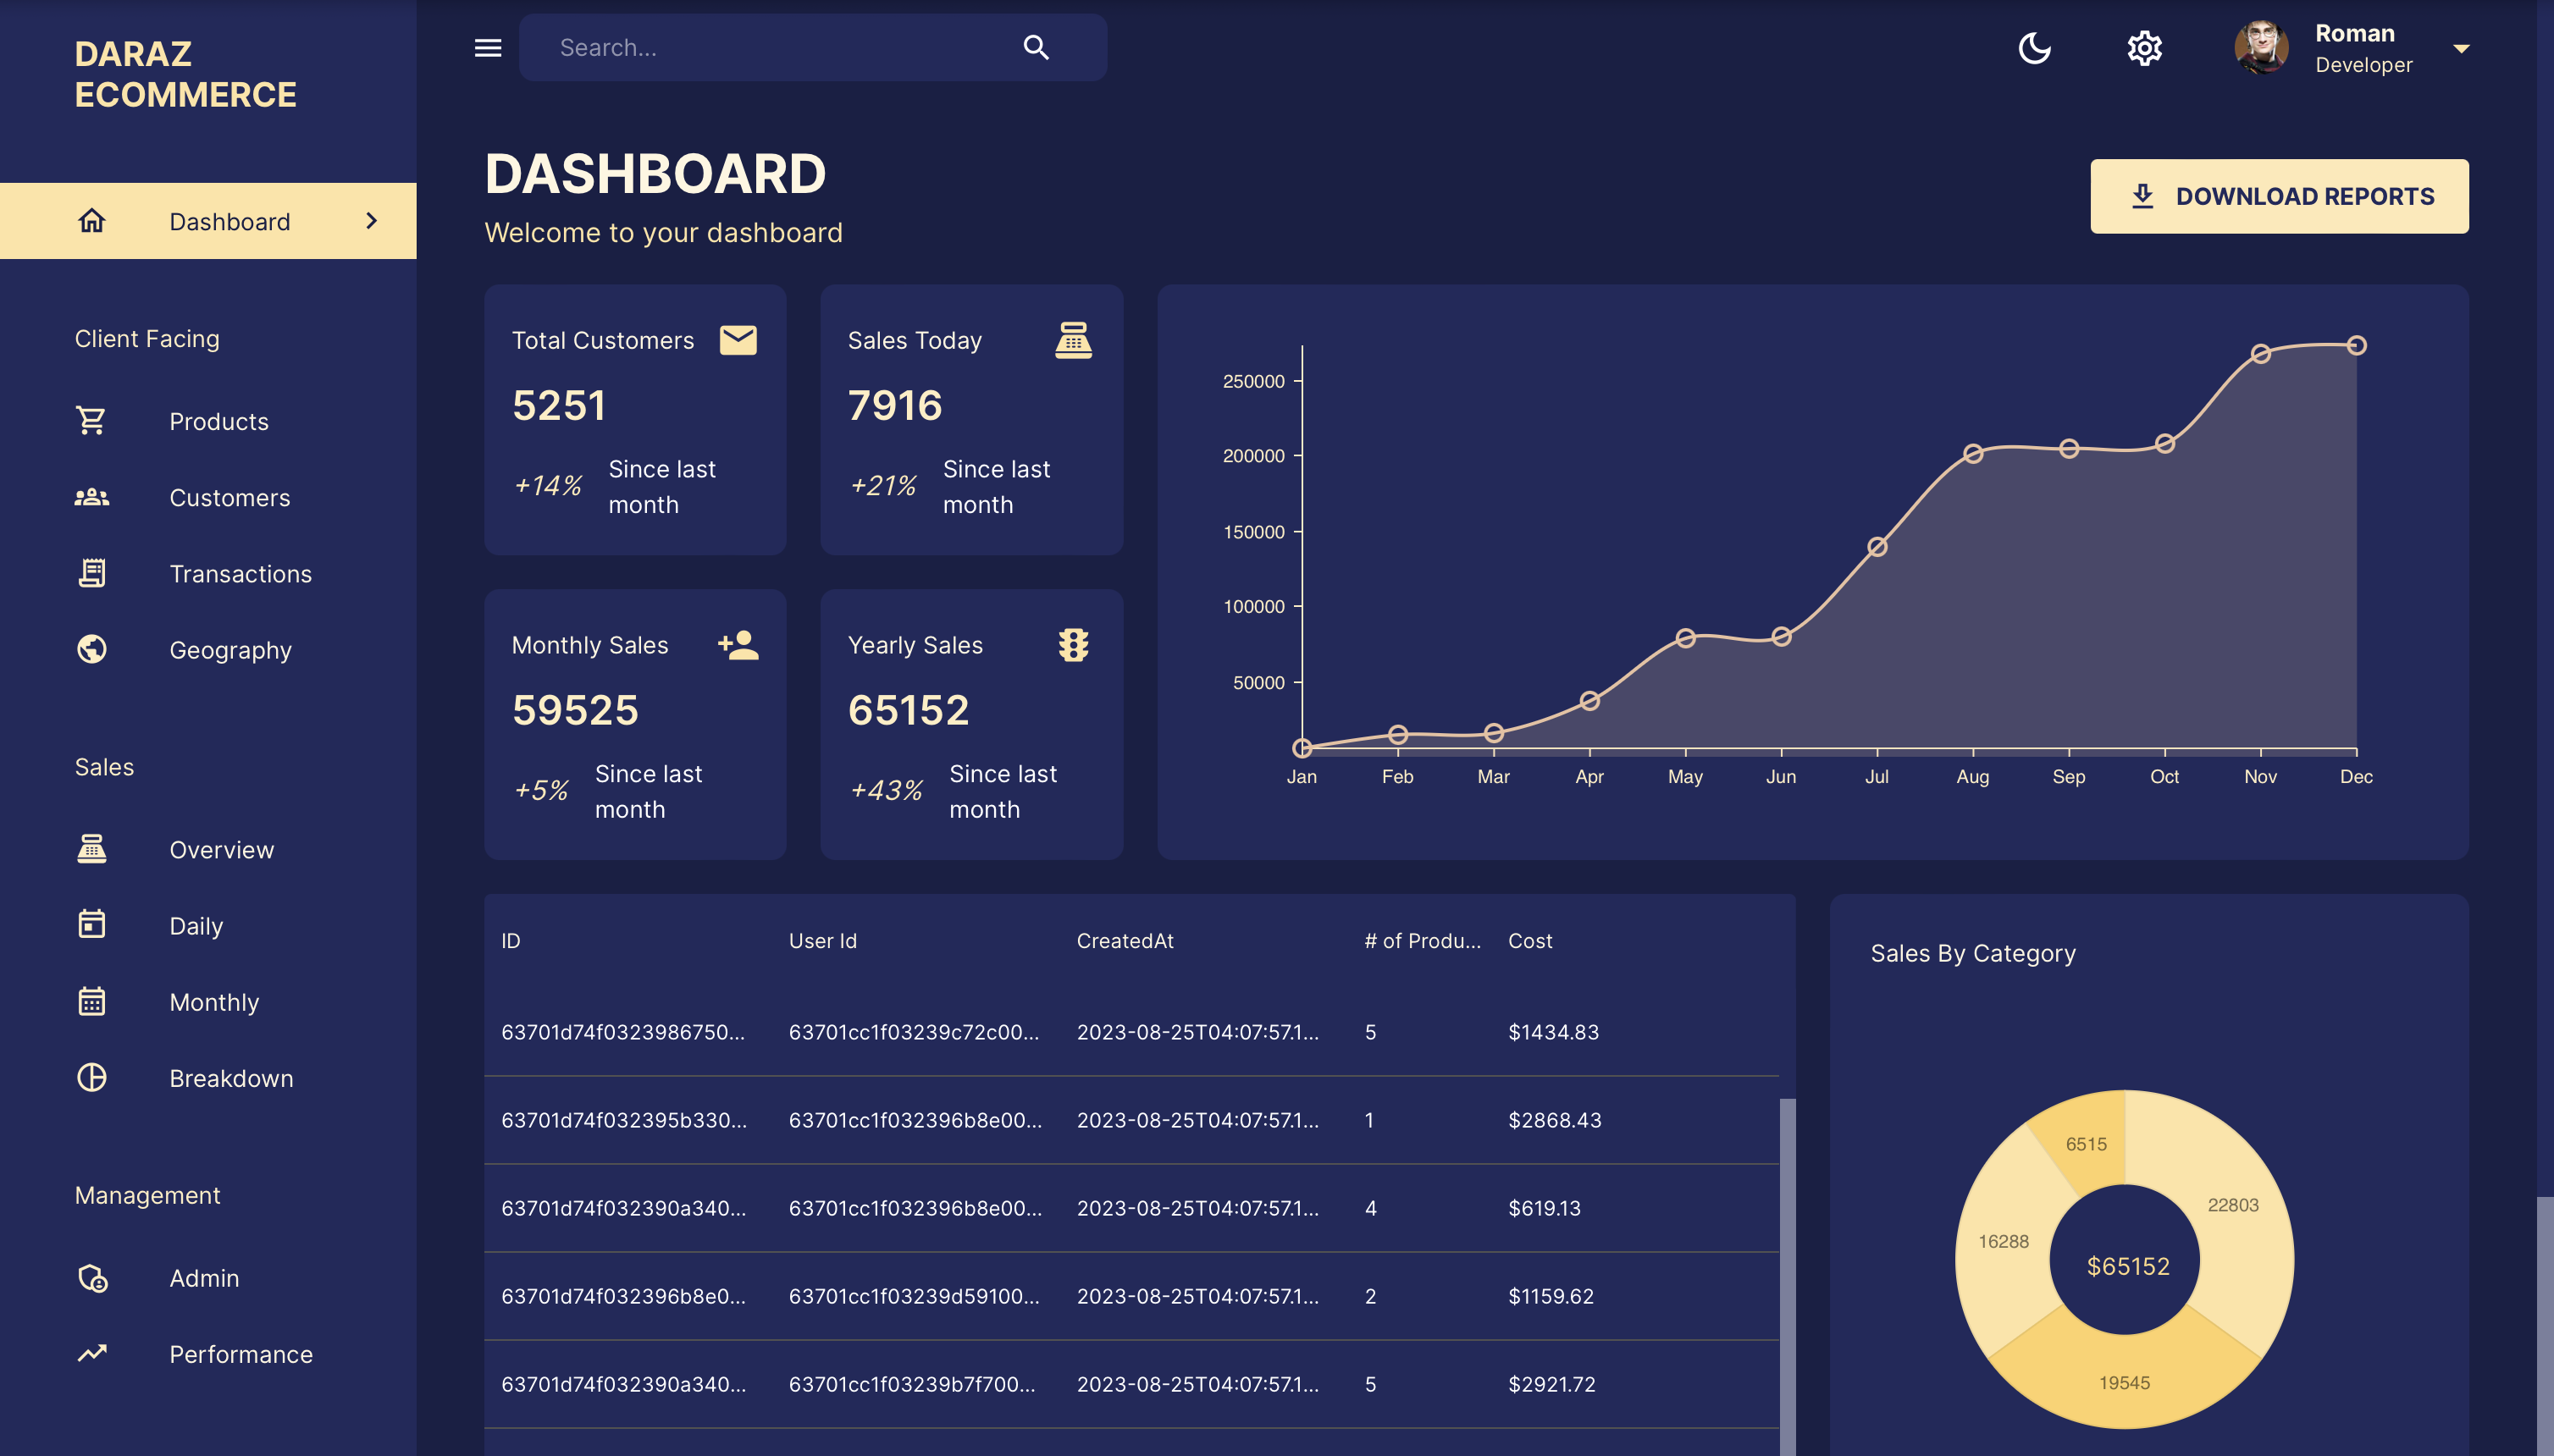Click the donut slice labeled 22803

[x=2233, y=1205]
